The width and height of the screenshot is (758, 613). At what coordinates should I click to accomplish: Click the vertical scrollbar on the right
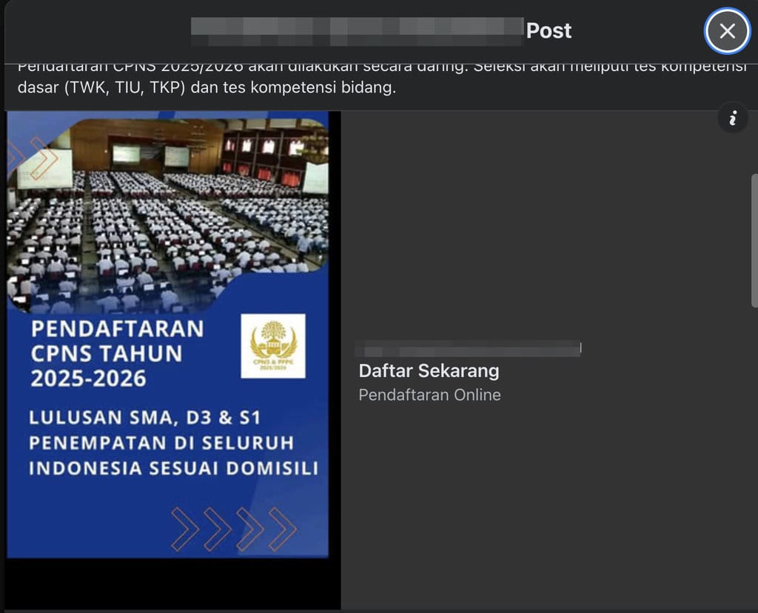(x=754, y=240)
